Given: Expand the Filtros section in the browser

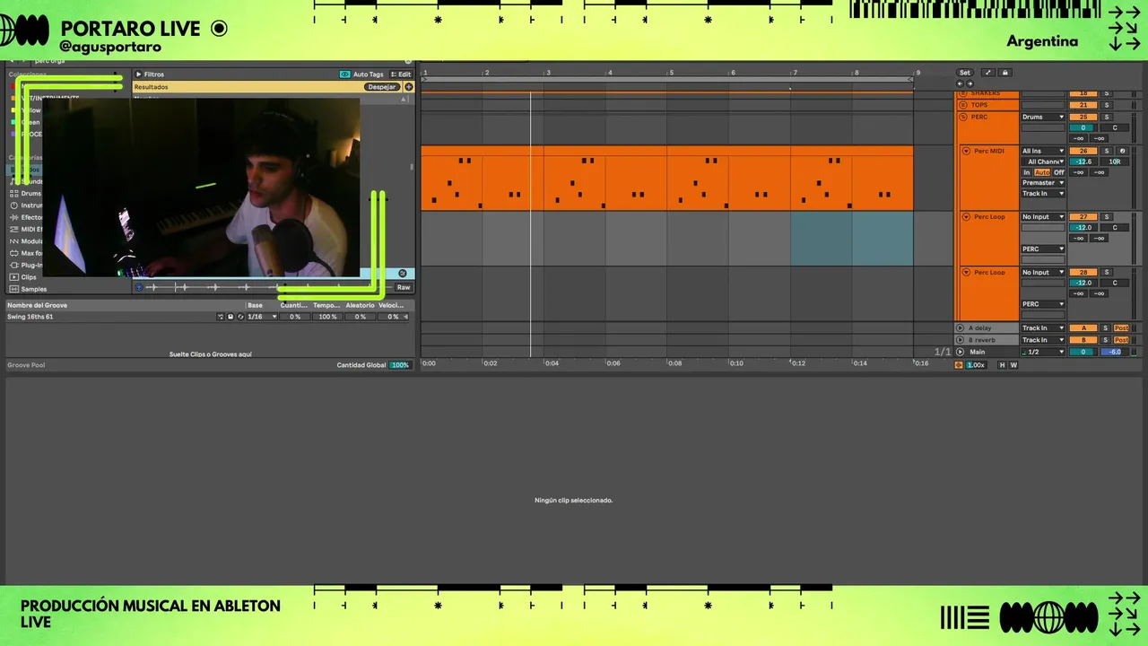Looking at the screenshot, I should tap(138, 74).
